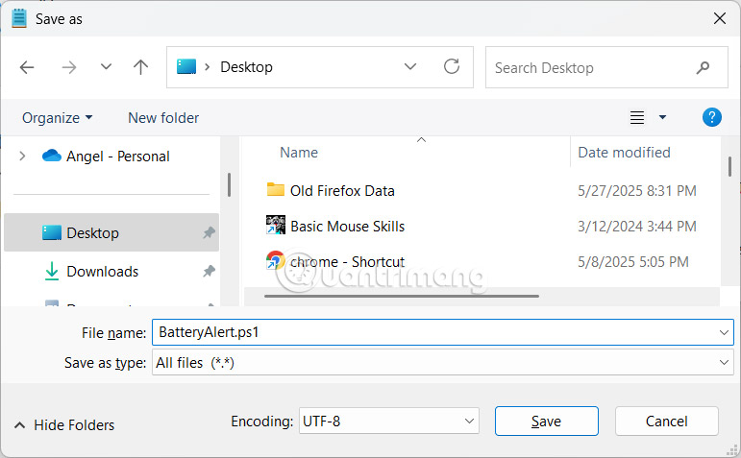
Task: Open the recent locations chevron
Action: tap(107, 66)
